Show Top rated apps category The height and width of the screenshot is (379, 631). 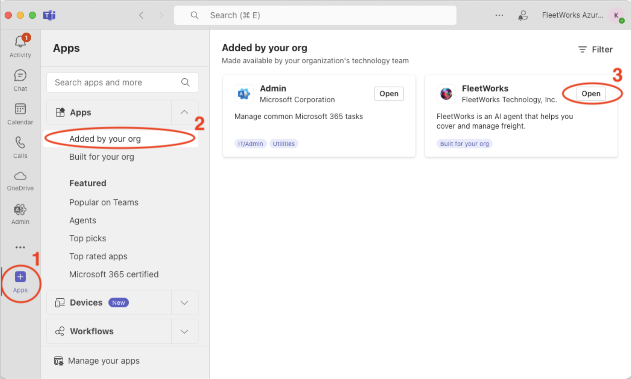tap(98, 256)
